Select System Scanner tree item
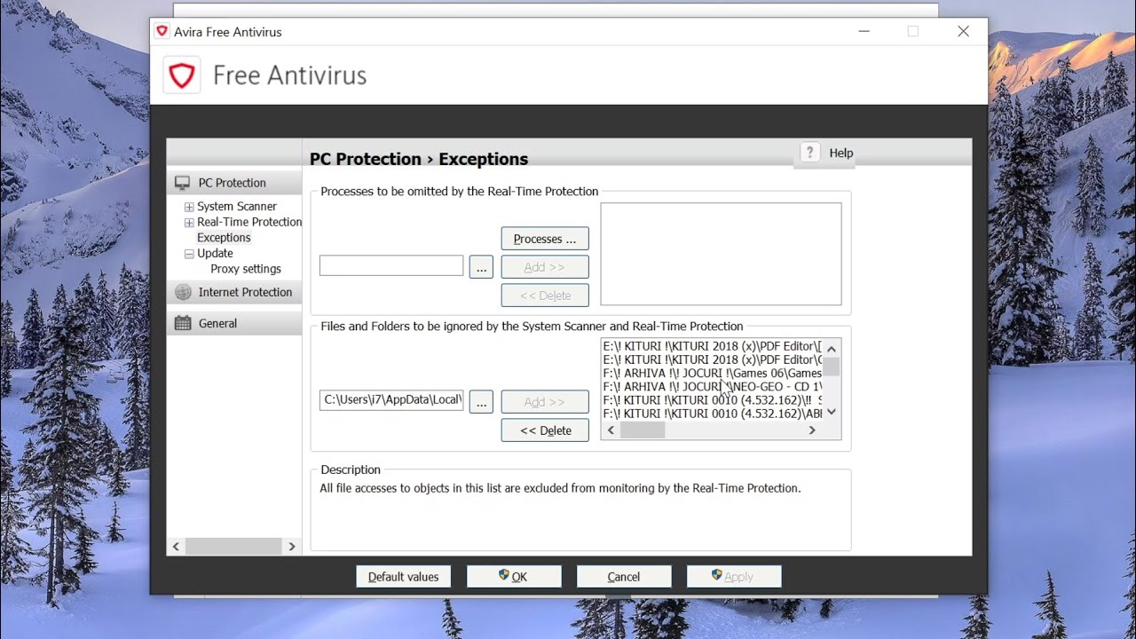Viewport: 1136px width, 639px height. (237, 207)
